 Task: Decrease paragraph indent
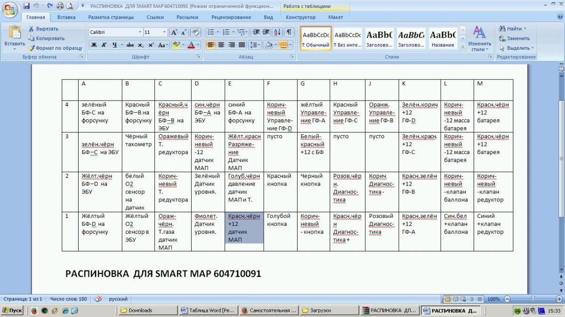[x=256, y=32]
